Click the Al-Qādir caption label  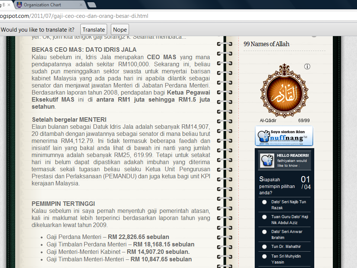tap(268, 121)
